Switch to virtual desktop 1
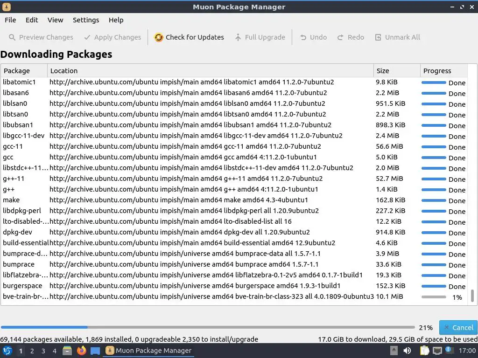 21,351
